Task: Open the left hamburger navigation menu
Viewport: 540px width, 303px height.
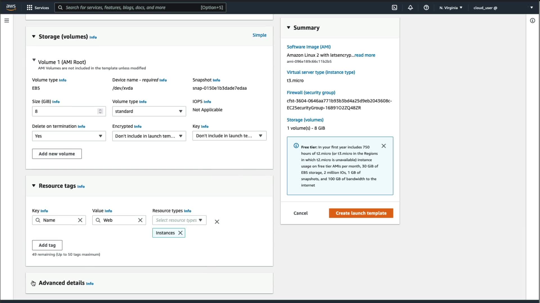Action: tap(7, 20)
